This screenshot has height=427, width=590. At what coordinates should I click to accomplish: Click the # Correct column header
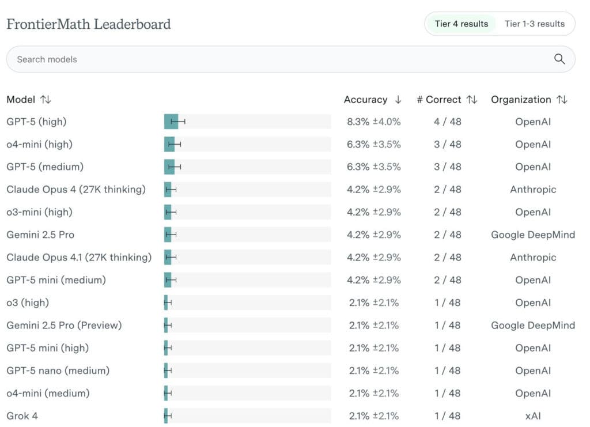(x=438, y=99)
